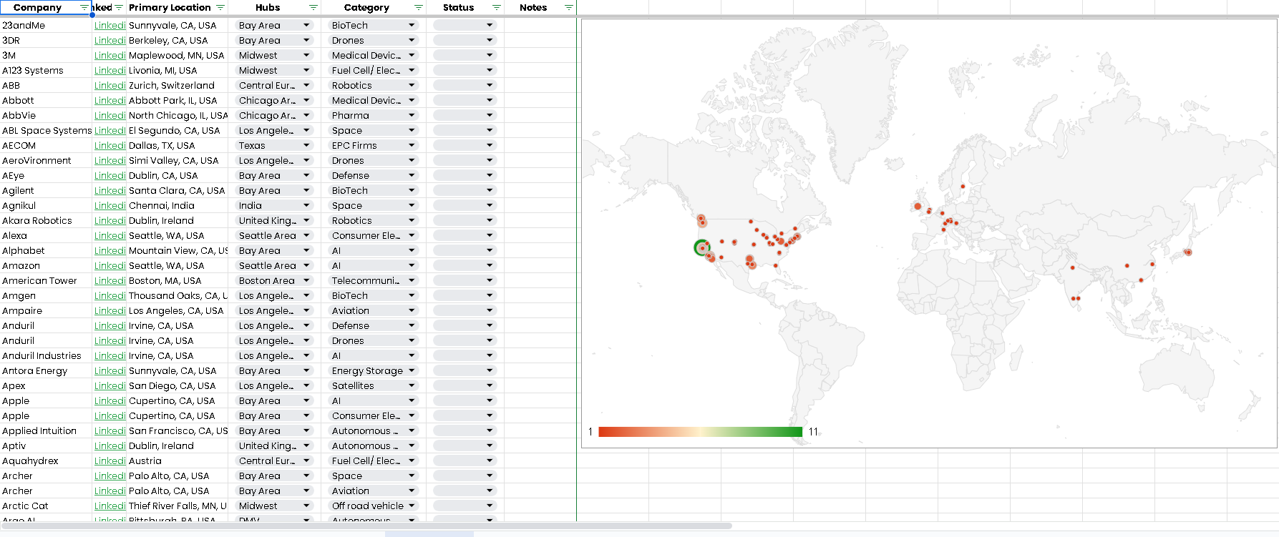Select cell containing Anduril Industries
Viewport: 1279px width, 537px height.
[x=47, y=355]
